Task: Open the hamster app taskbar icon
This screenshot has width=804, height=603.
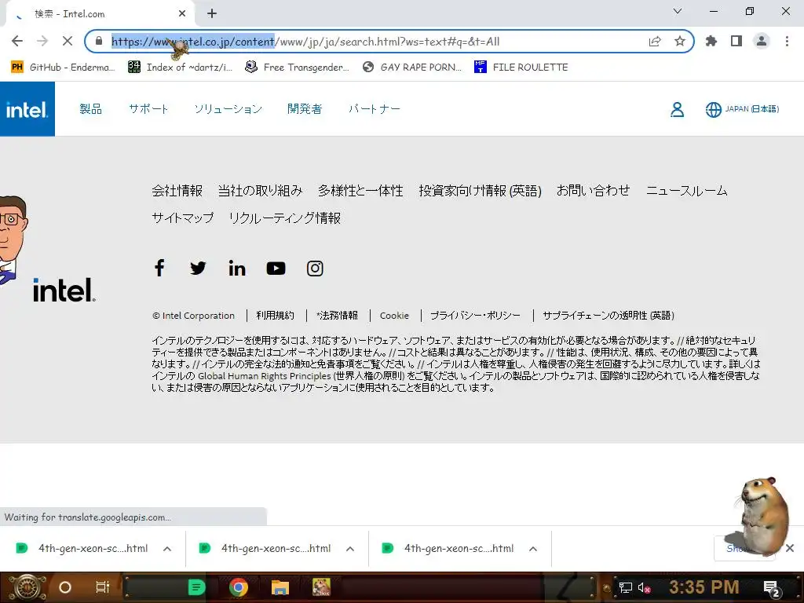Action: (x=321, y=587)
